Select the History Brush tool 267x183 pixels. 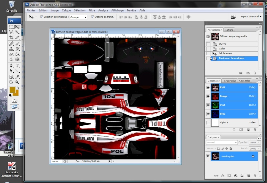pyautogui.click(x=17, y=49)
